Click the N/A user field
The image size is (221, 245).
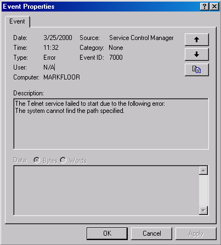click(x=49, y=67)
